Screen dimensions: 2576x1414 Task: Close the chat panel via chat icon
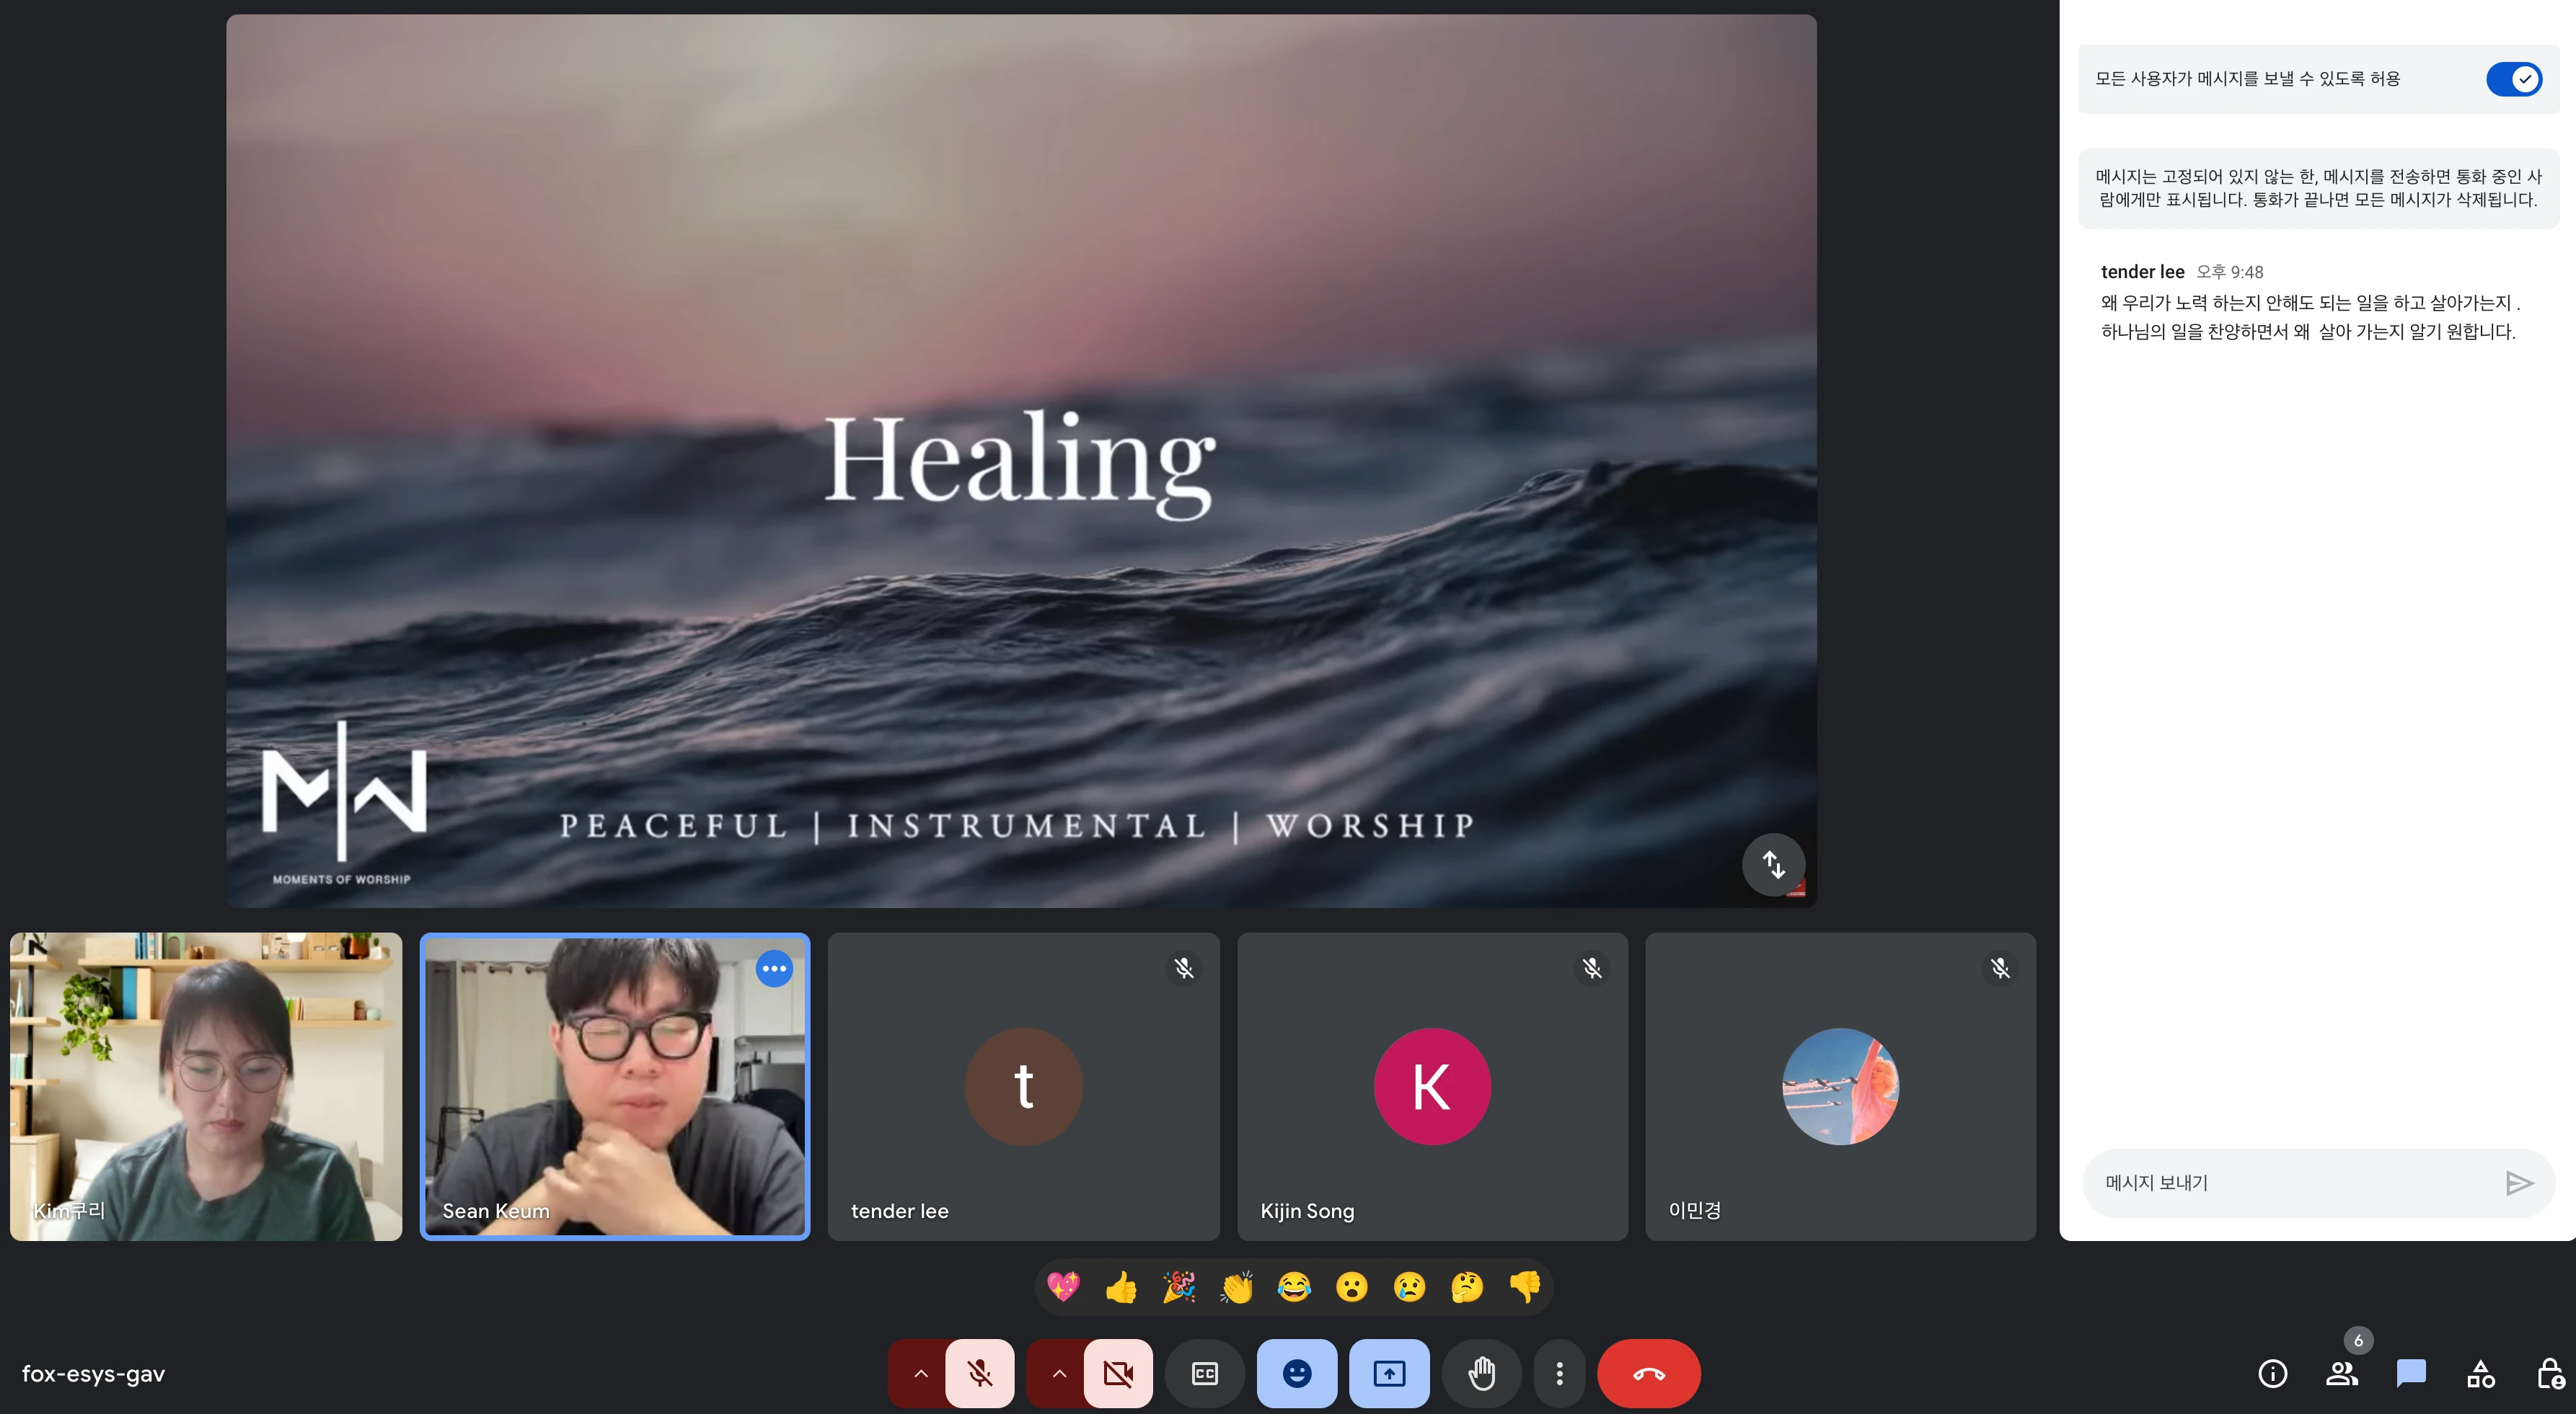2411,1373
